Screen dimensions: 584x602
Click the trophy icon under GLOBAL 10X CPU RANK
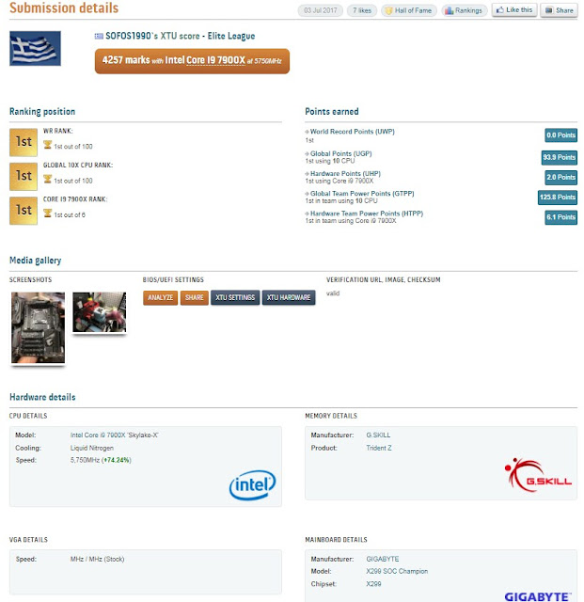point(47,179)
